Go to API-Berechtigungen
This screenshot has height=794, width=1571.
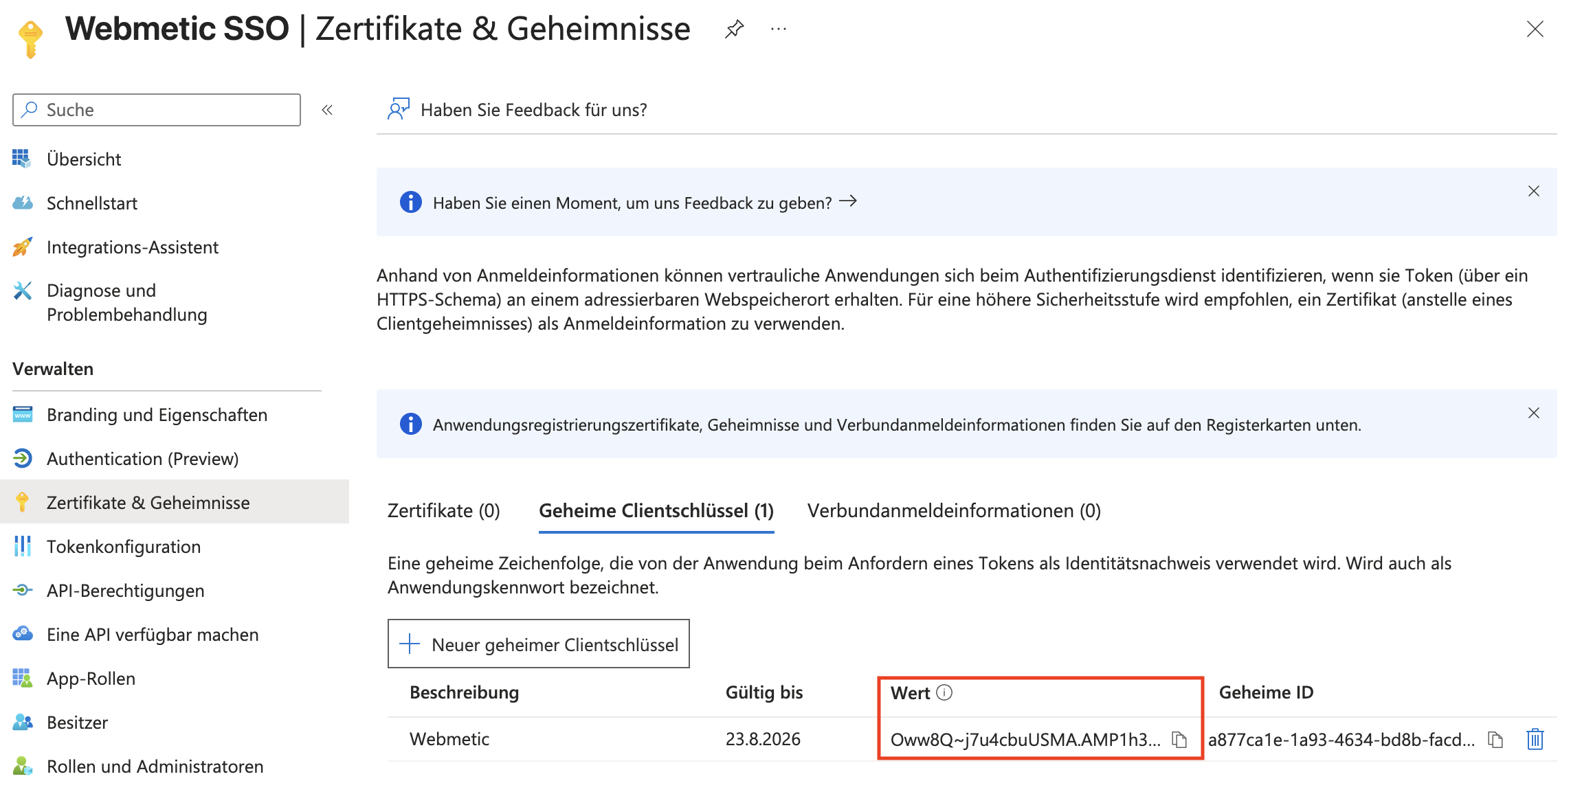[125, 591]
